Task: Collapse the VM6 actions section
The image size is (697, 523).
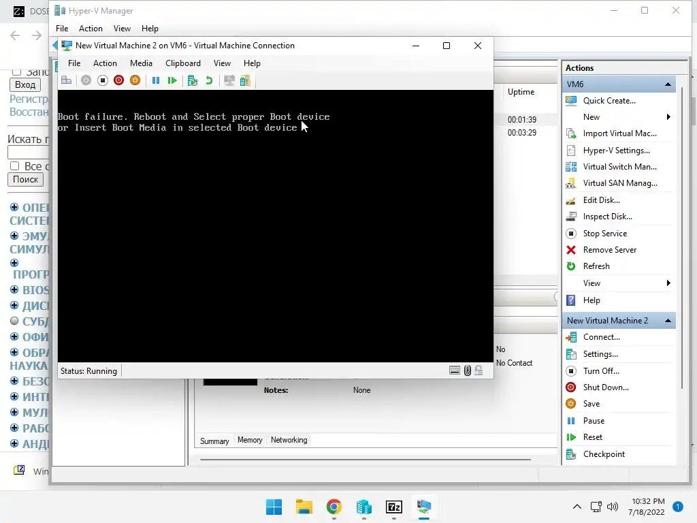Action: point(668,84)
